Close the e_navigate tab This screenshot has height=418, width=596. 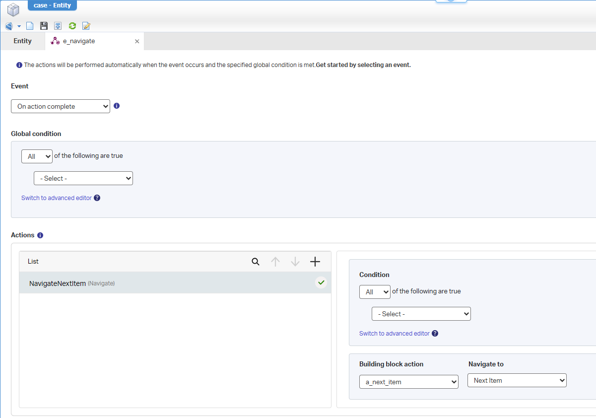[137, 42]
